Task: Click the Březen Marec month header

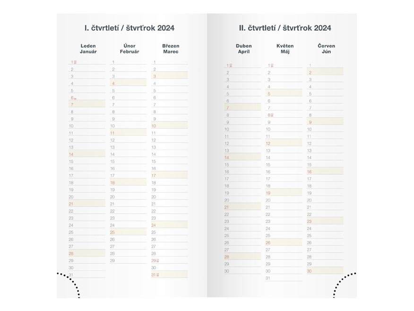Action: click(171, 49)
